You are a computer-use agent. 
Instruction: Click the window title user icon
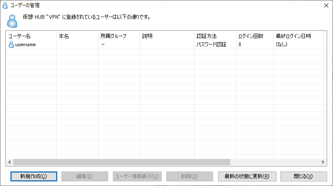click(5, 5)
